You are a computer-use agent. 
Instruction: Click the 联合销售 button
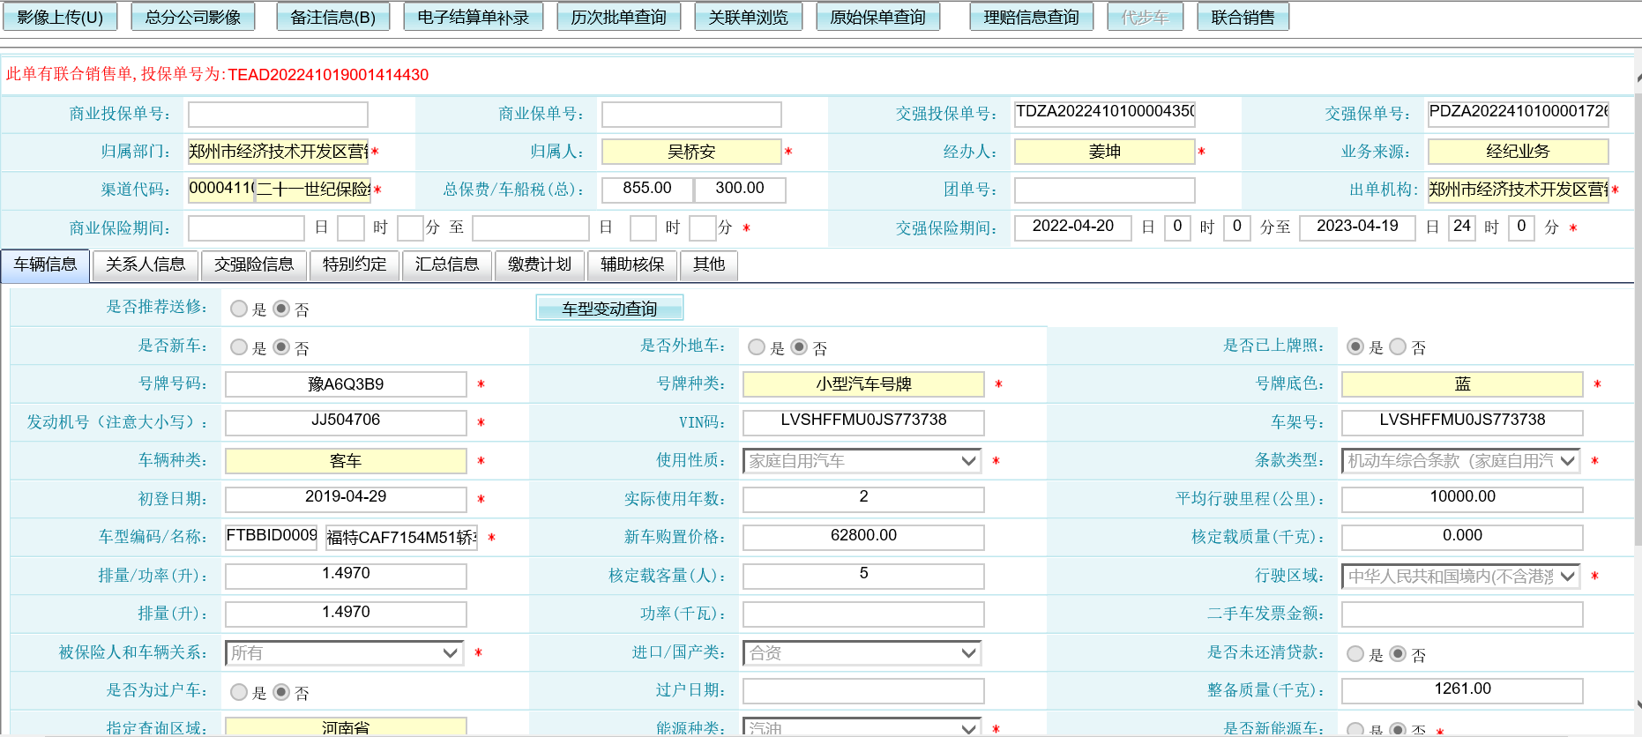(1243, 18)
